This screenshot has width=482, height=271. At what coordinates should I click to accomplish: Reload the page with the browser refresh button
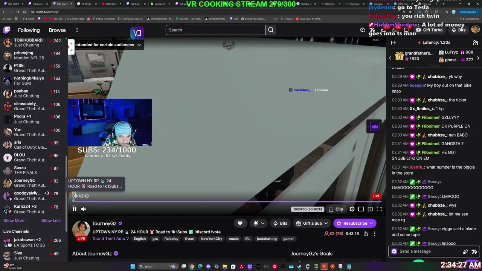coord(18,12)
